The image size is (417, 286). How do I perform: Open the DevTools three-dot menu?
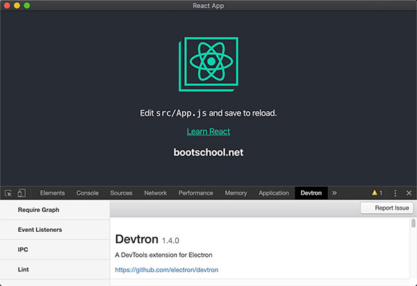coord(395,193)
